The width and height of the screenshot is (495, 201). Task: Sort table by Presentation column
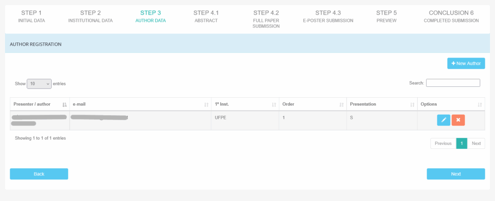click(381, 104)
